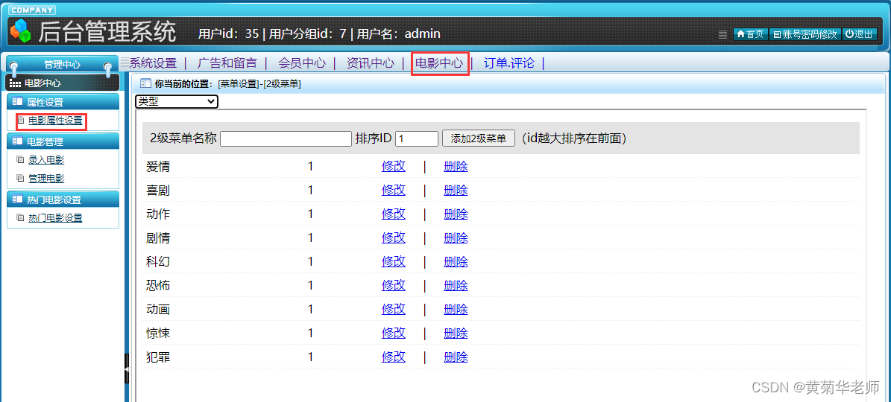Edit the 爱情 entry via 修改
The width and height of the screenshot is (891, 402).
click(394, 167)
